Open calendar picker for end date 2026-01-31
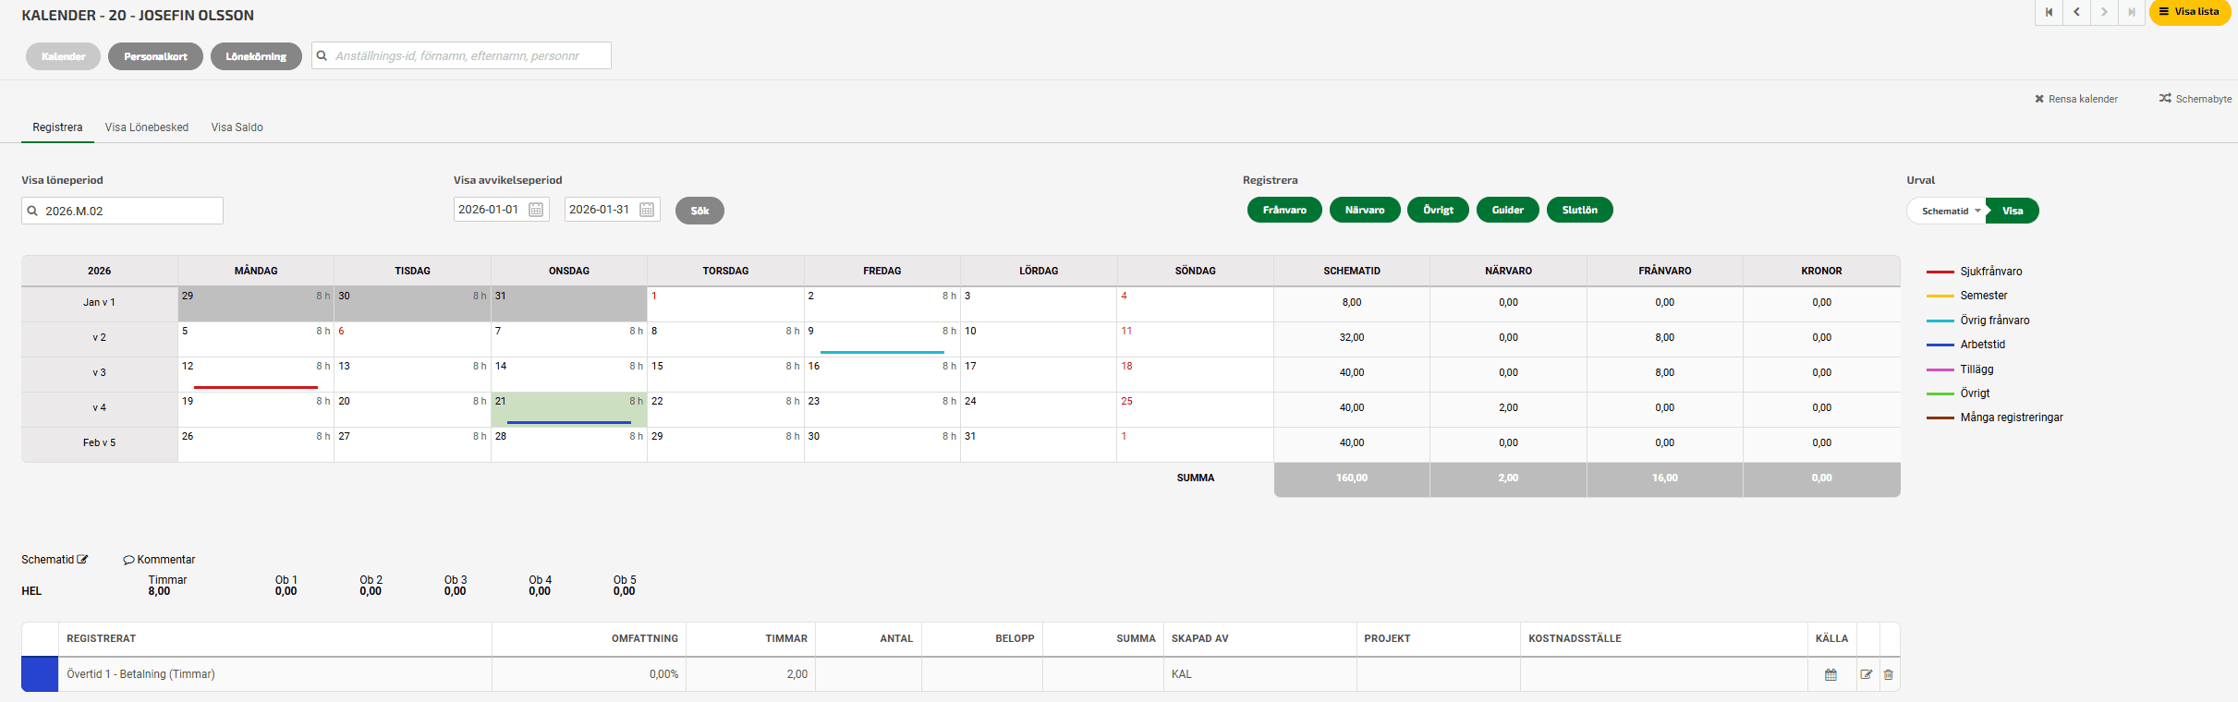2238x702 pixels. click(x=647, y=210)
